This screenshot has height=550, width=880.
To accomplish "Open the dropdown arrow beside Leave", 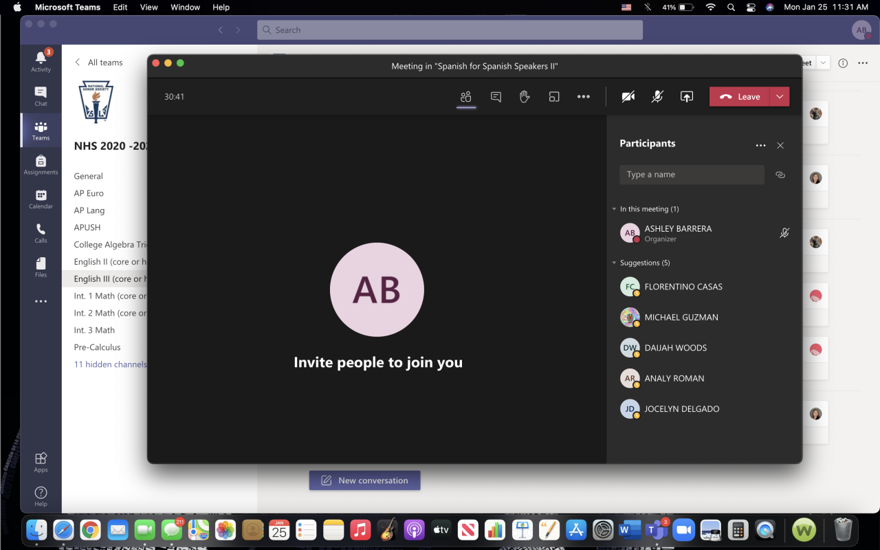I will coord(780,97).
